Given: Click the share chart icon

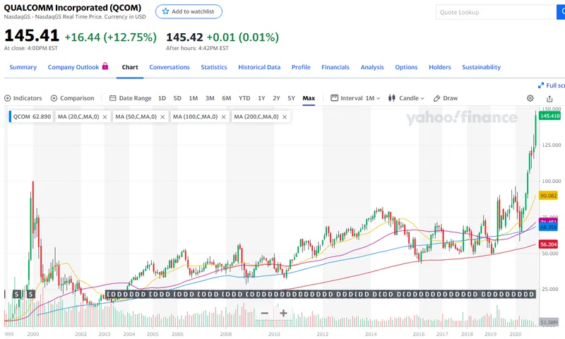Looking at the screenshot, I should coord(549,98).
